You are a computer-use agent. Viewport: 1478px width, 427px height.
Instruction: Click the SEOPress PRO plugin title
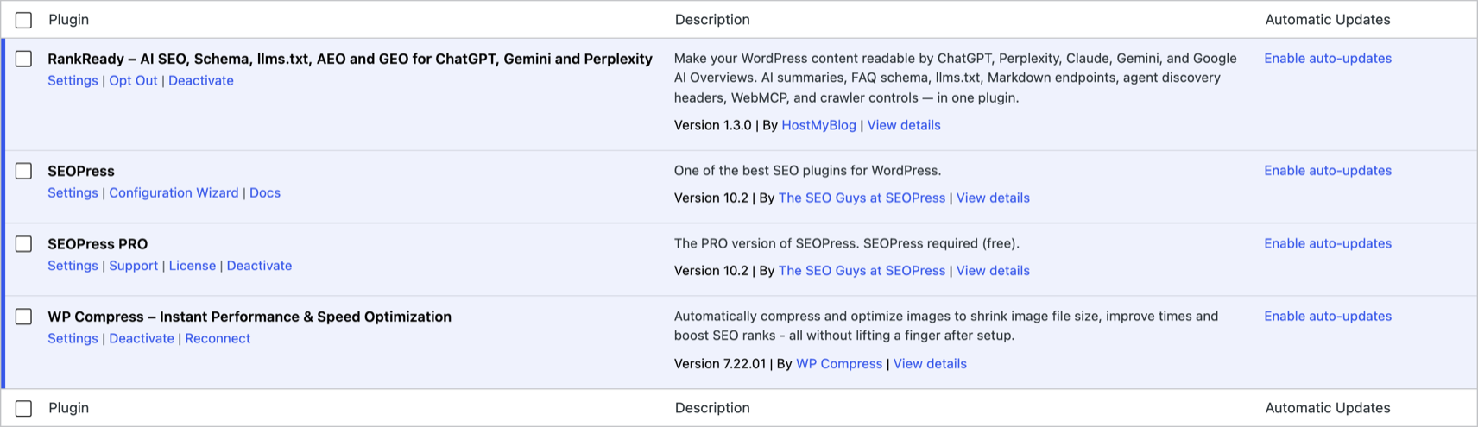98,244
